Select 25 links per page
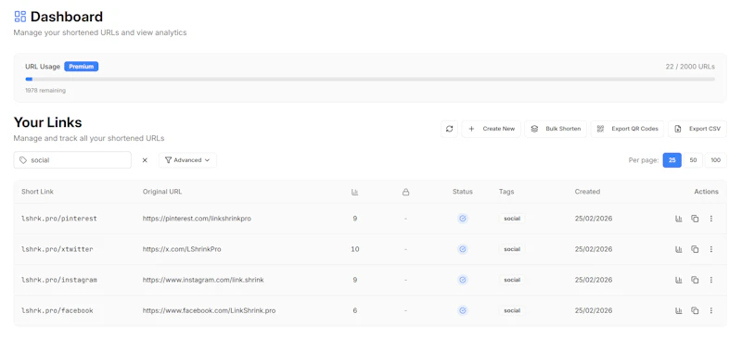The width and height of the screenshot is (742, 339). tap(672, 160)
